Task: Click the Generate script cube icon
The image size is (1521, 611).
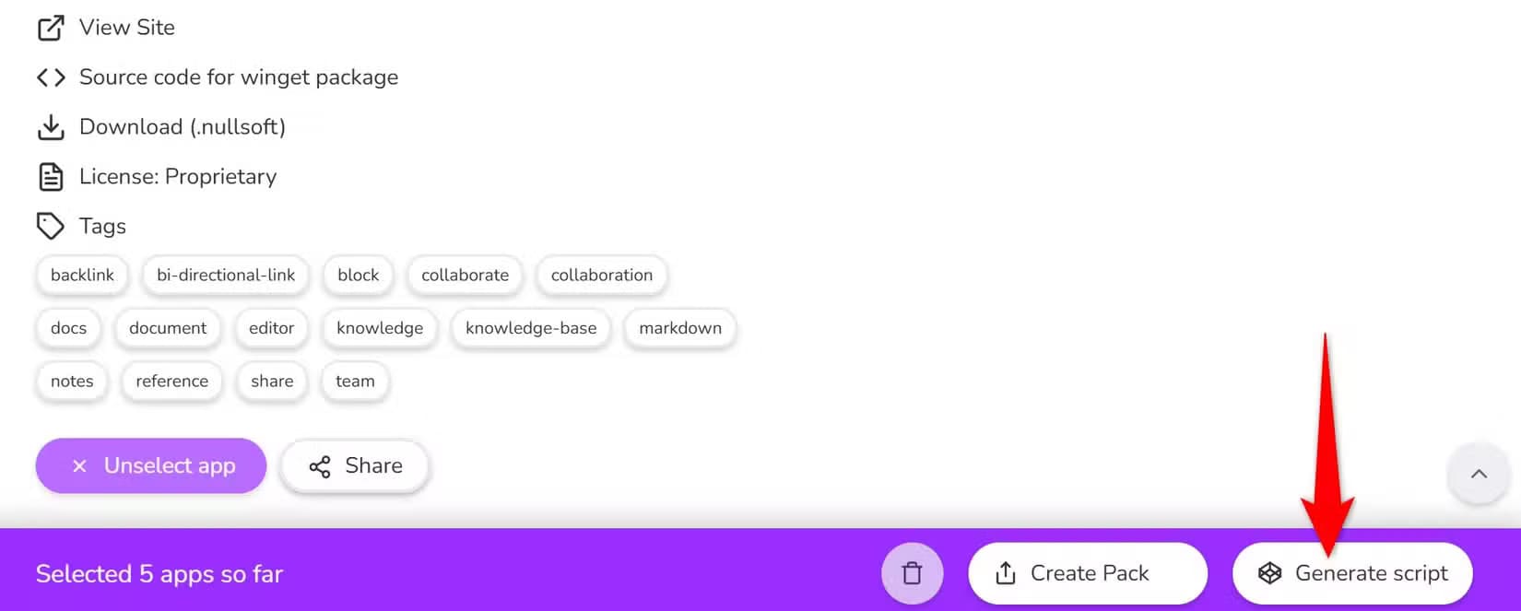Action: coord(1270,573)
